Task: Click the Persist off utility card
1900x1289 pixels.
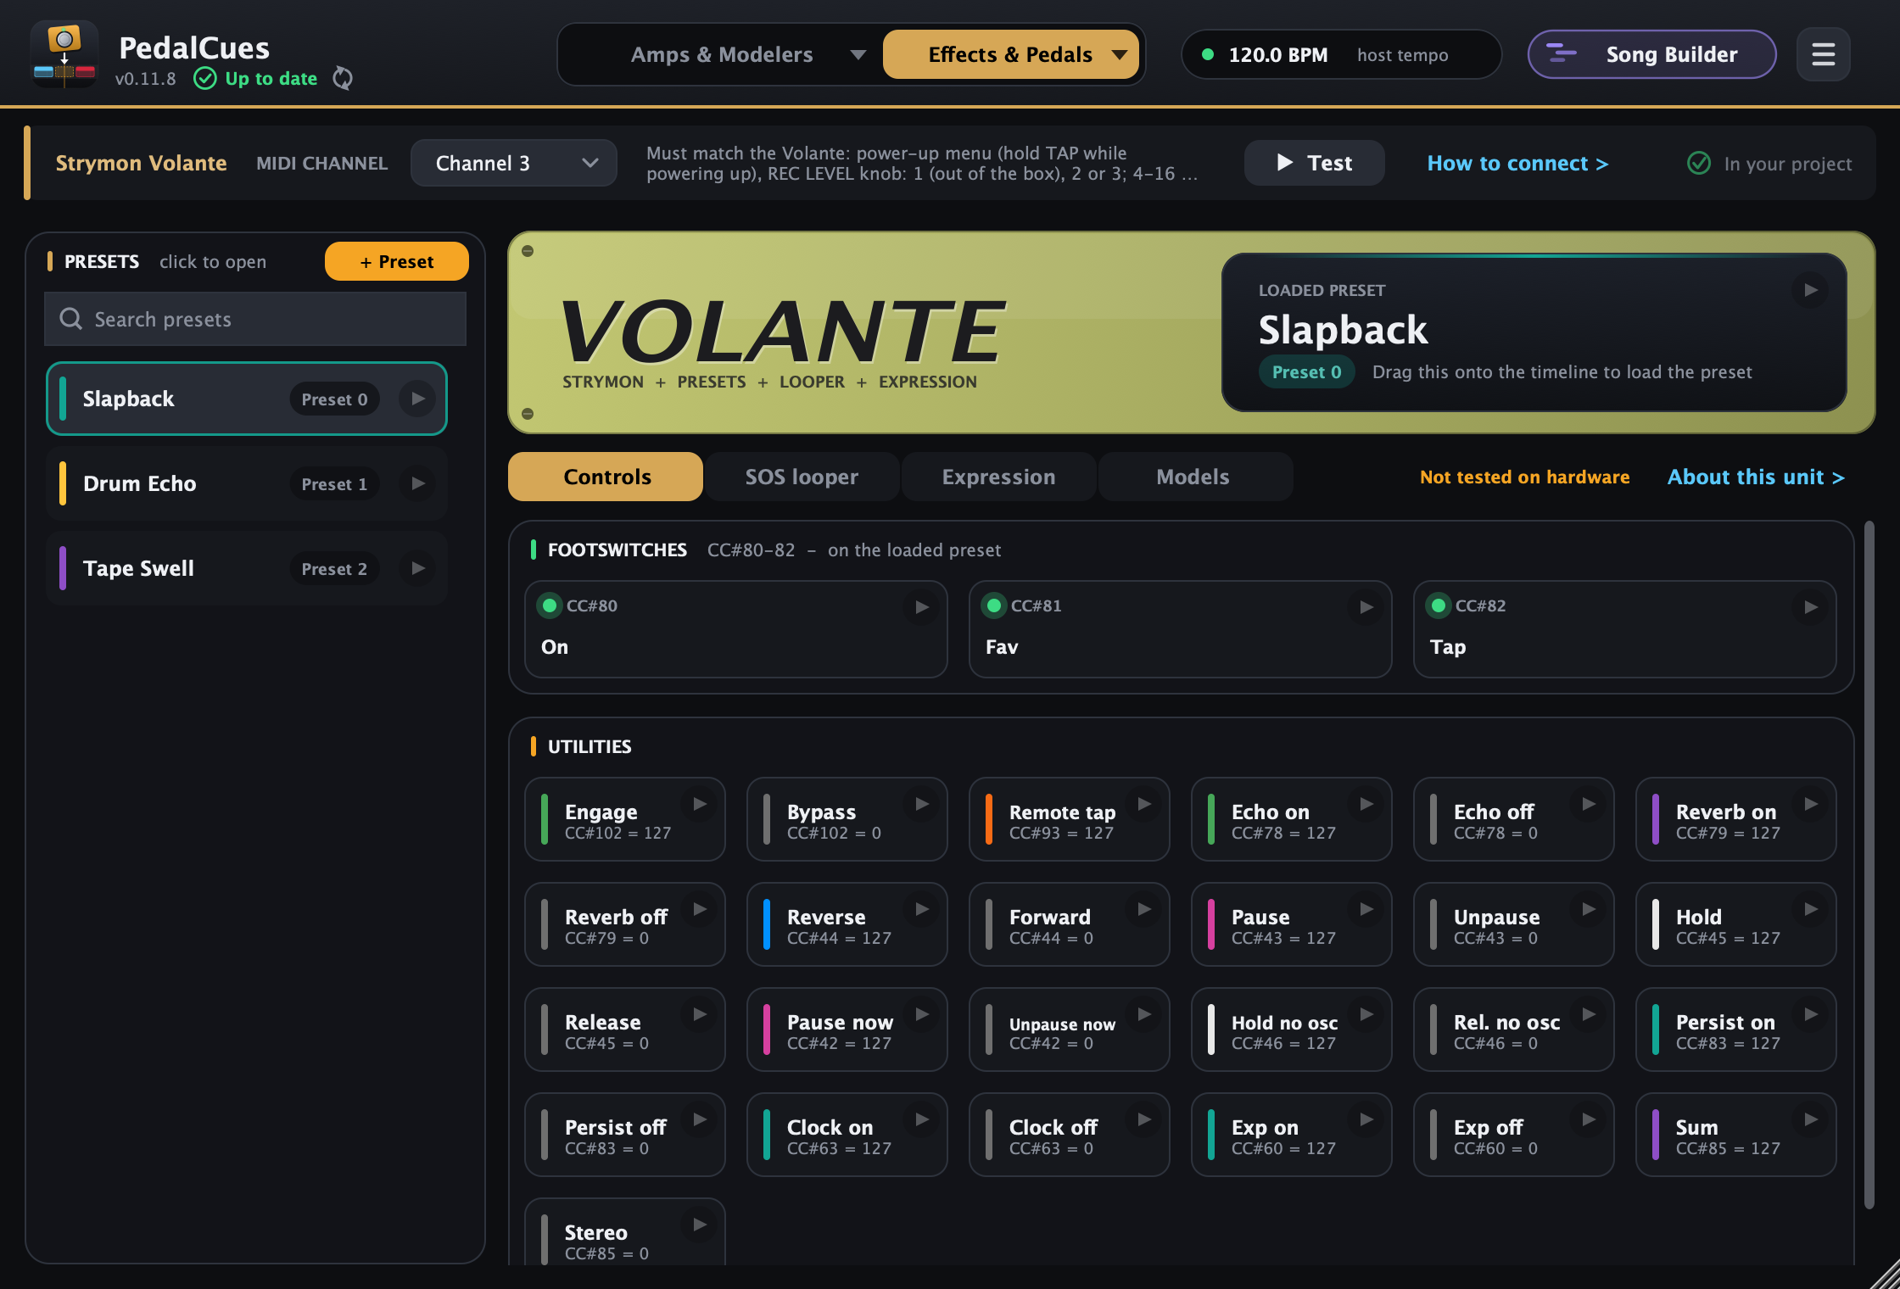Action: (x=624, y=1135)
